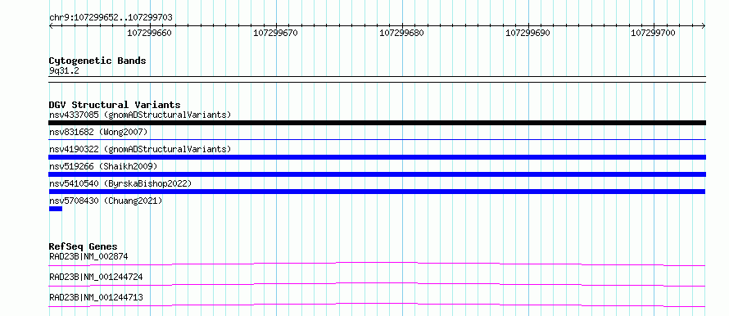Open the nsv831682 (Wong2007) label
The height and width of the screenshot is (316, 729).
pos(98,132)
